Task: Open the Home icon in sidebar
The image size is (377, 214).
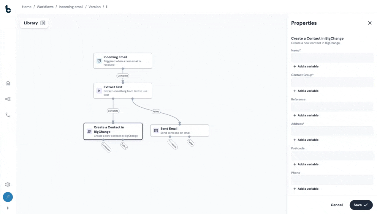Action: 8,83
